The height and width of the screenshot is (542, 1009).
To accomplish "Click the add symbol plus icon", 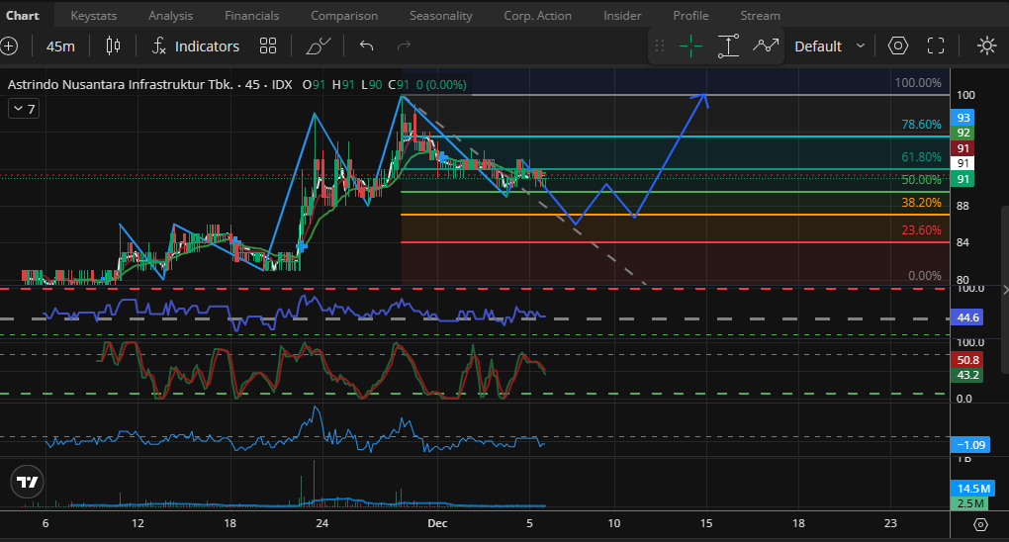I will pyautogui.click(x=9, y=45).
